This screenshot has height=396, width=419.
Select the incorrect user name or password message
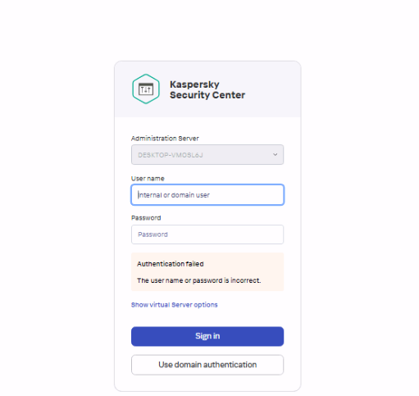pos(199,280)
